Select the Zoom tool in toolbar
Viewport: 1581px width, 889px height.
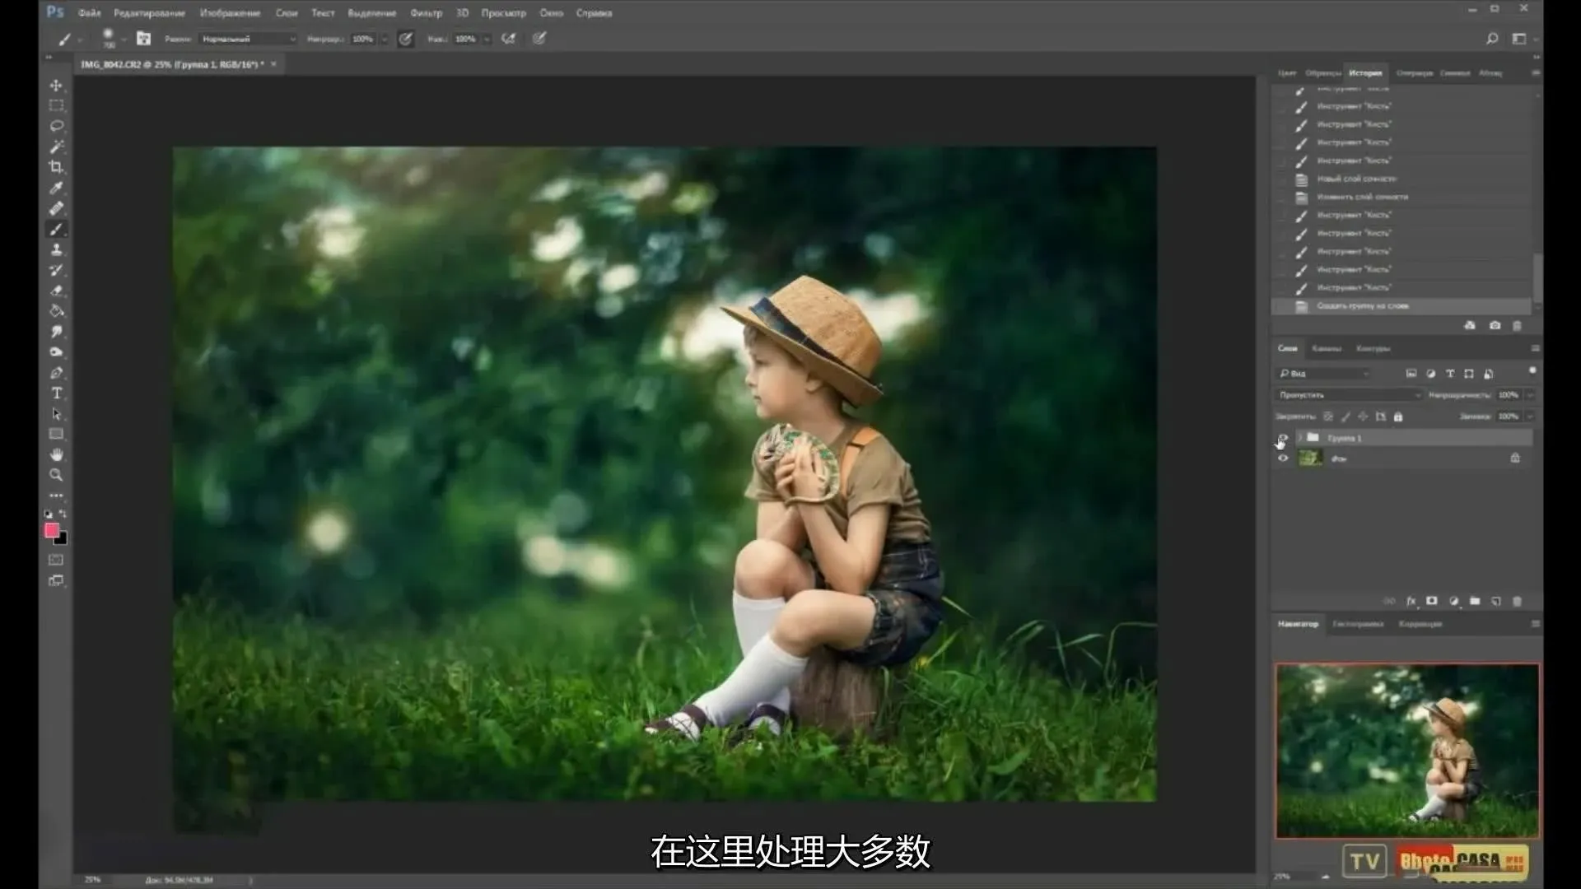pos(56,475)
